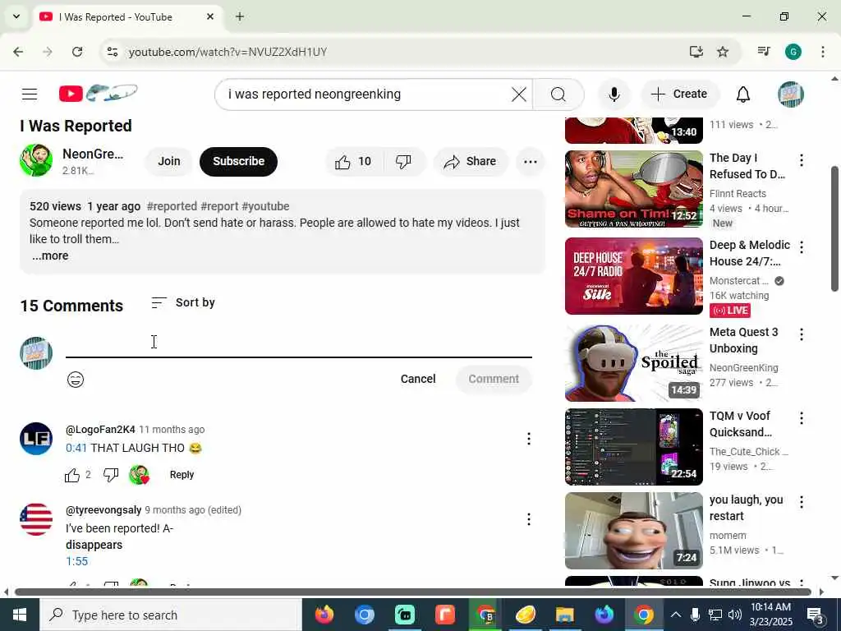
Task: Open the notifications bell
Action: tap(742, 94)
